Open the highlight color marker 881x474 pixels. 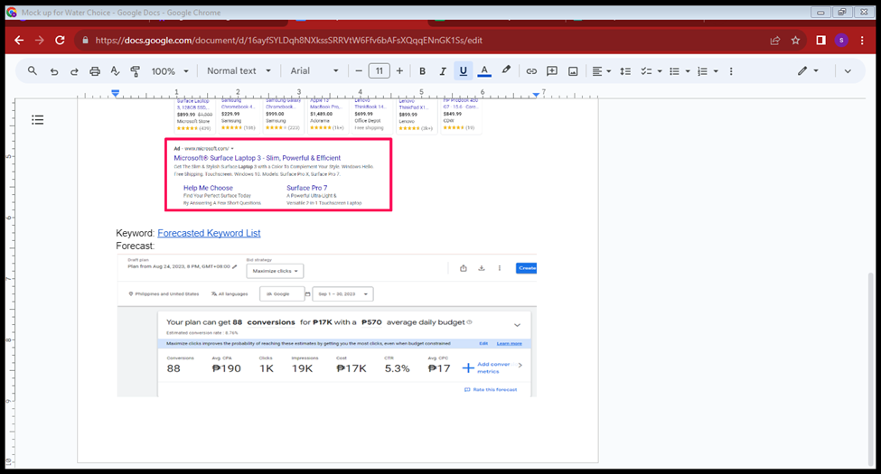pos(506,70)
